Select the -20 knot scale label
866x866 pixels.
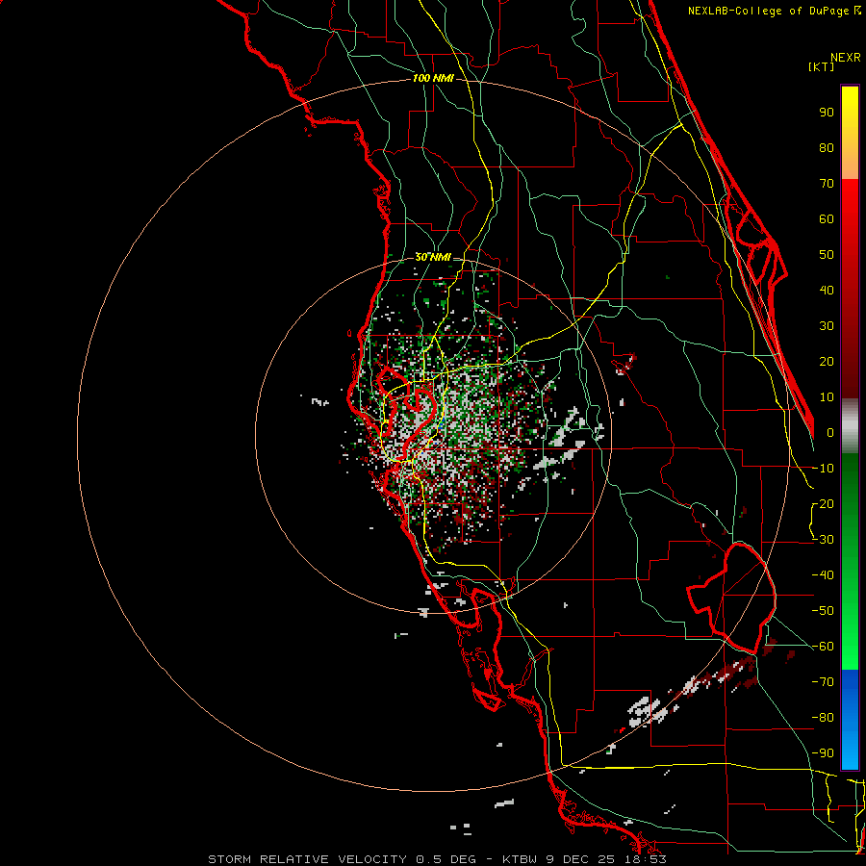coord(823,504)
